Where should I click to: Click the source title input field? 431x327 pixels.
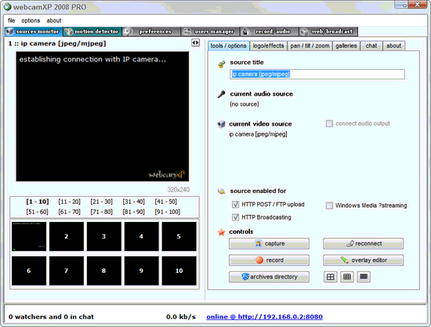coord(317,74)
